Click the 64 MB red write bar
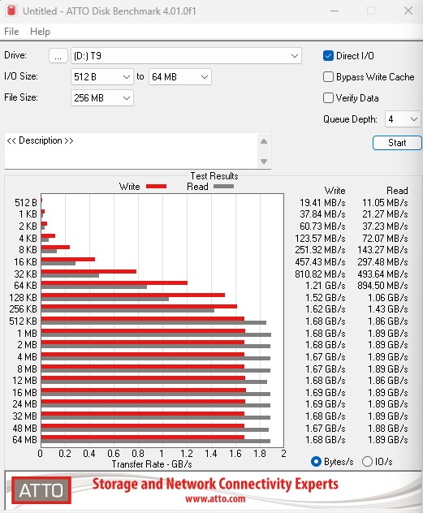The width and height of the screenshot is (423, 513). click(143, 438)
